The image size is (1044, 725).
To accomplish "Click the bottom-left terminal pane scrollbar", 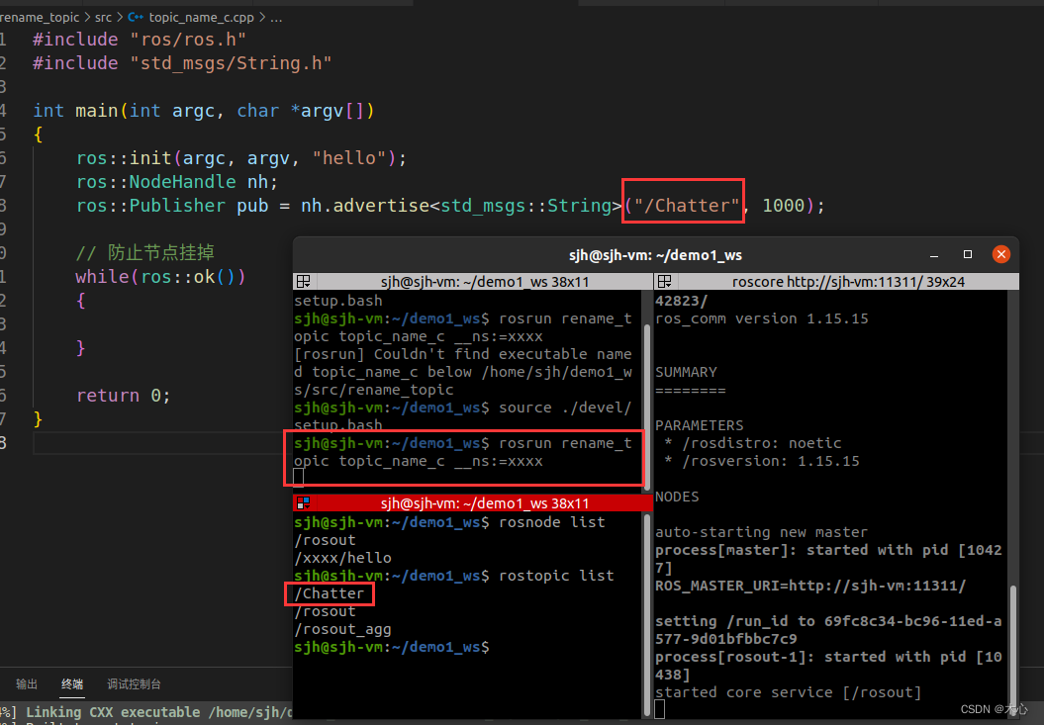I will (648, 614).
